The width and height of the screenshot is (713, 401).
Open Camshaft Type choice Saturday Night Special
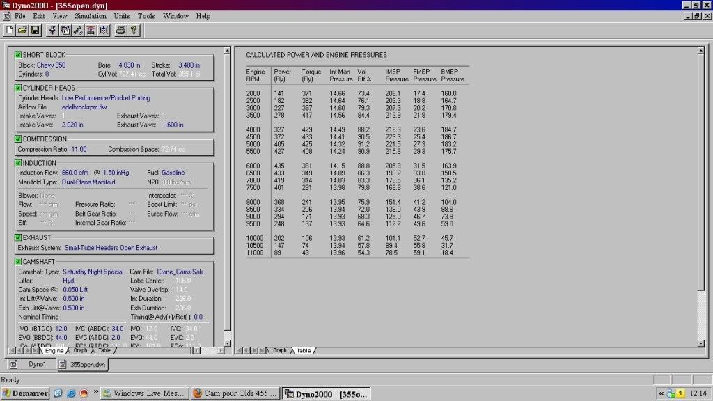point(93,272)
